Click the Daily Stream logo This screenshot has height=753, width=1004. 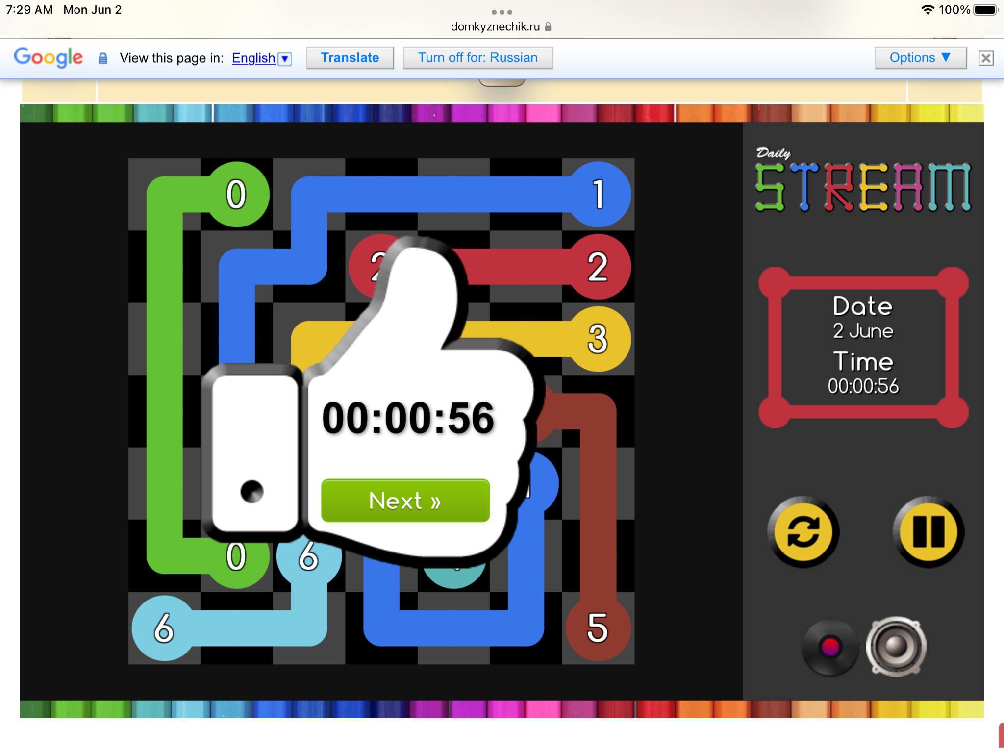click(x=862, y=180)
